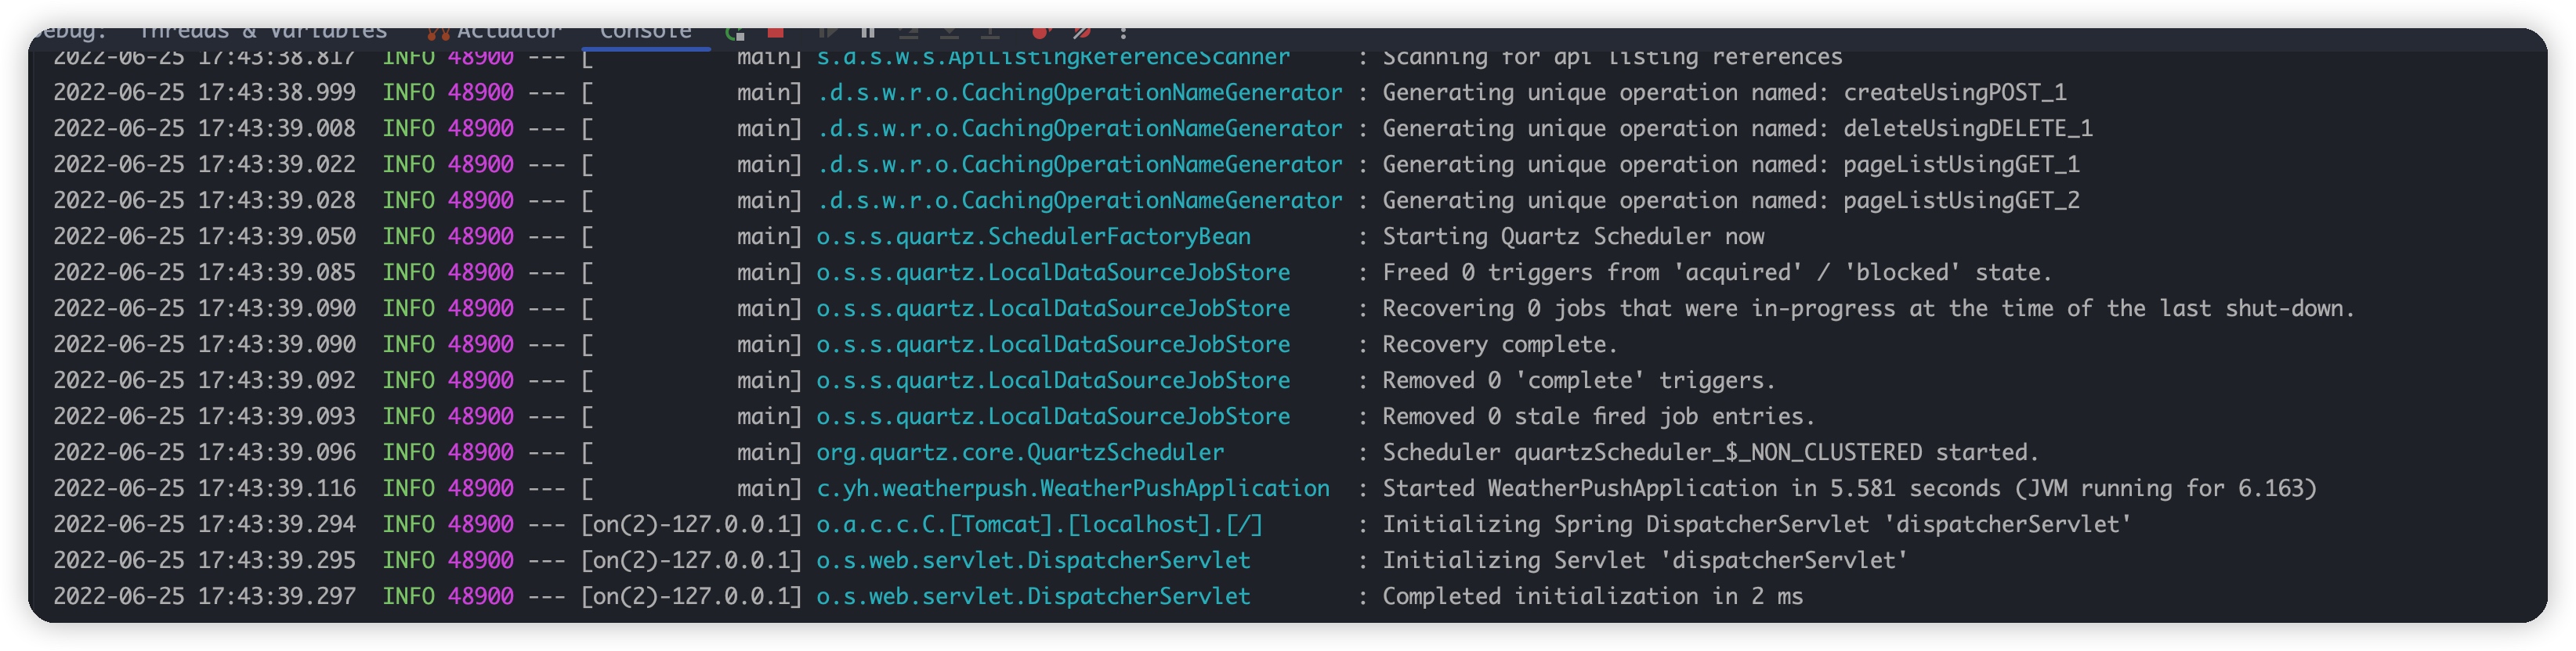Click 'Recovering 0 jobs' log message

[x=1868, y=308]
